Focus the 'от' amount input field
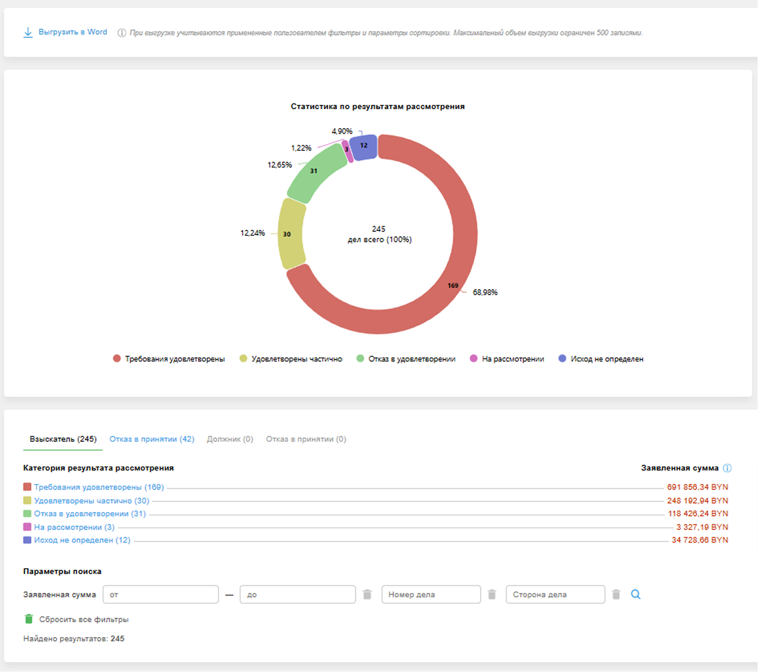This screenshot has width=758, height=672. [x=161, y=594]
